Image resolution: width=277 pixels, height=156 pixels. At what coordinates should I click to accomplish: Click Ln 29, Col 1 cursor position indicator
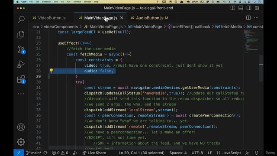(142, 153)
